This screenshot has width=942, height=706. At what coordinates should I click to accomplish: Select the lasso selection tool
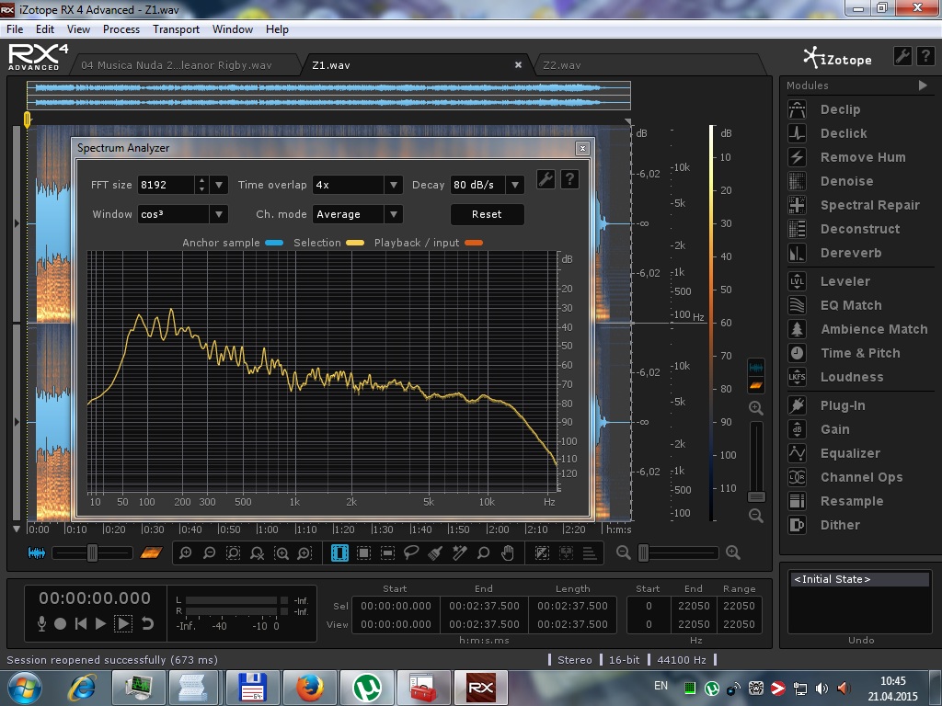point(411,552)
